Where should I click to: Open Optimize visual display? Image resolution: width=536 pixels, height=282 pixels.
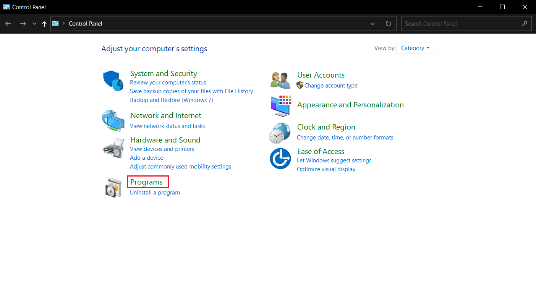326,169
